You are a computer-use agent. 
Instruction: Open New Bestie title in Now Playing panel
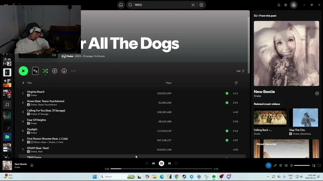264,92
